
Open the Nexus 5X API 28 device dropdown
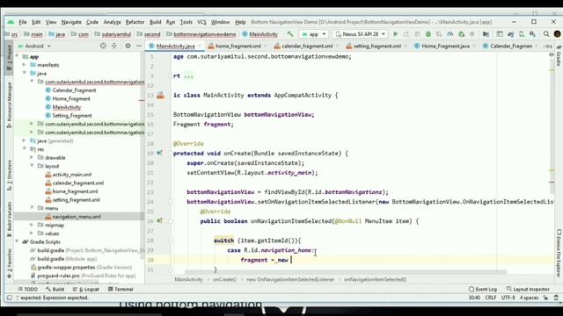(360, 34)
